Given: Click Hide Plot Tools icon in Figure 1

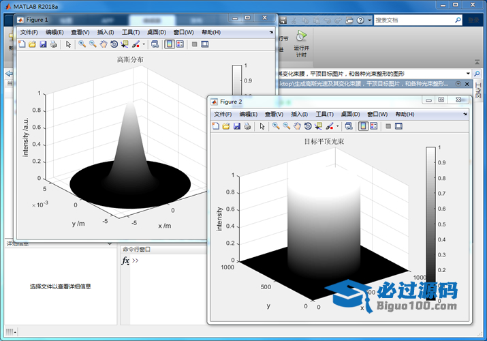Looking at the screenshot, I should click(194, 44).
